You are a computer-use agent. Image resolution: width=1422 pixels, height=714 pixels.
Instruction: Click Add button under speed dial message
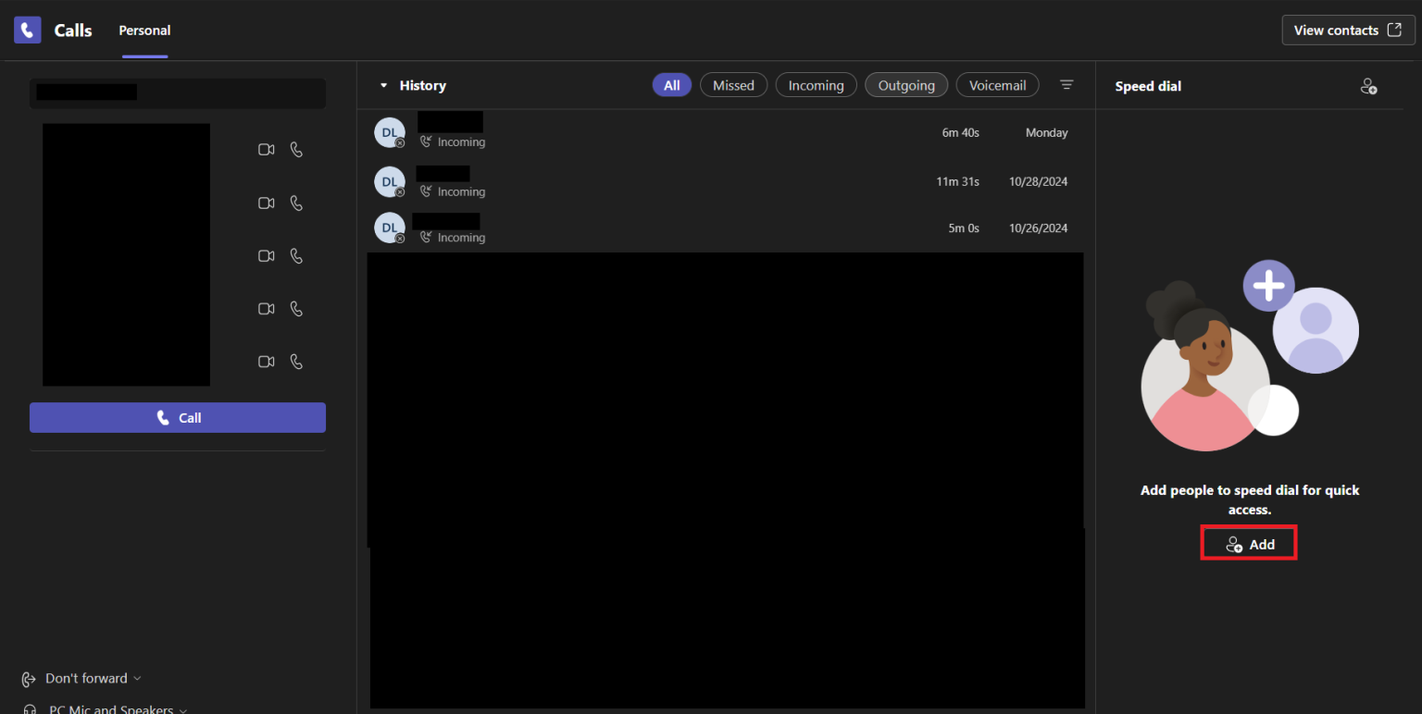click(x=1249, y=545)
